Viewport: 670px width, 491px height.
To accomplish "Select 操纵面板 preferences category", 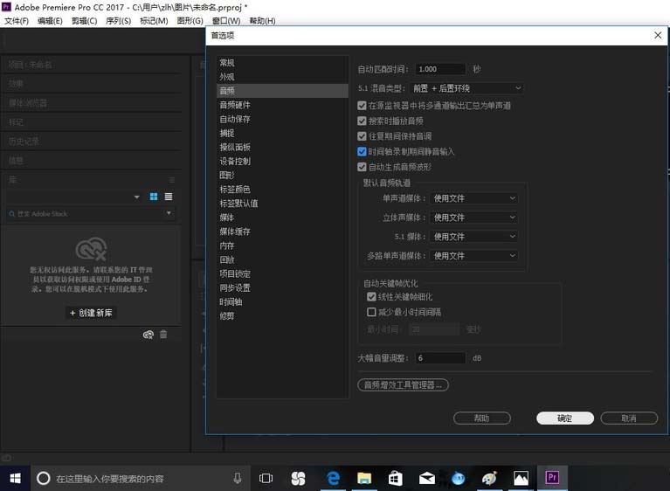I will [282, 147].
